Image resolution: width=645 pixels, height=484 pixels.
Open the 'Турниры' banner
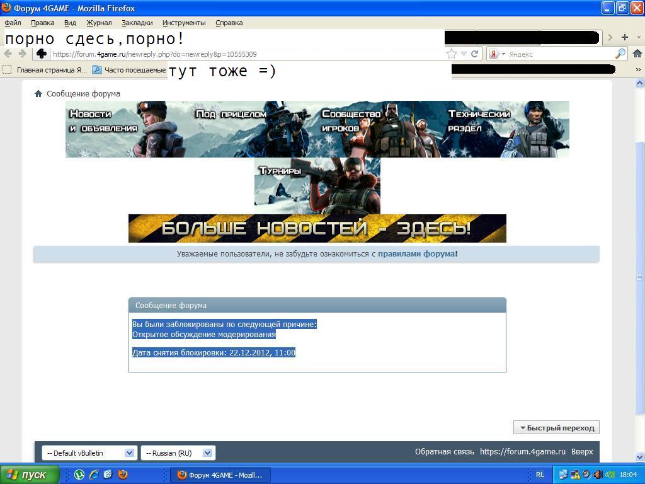[317, 186]
